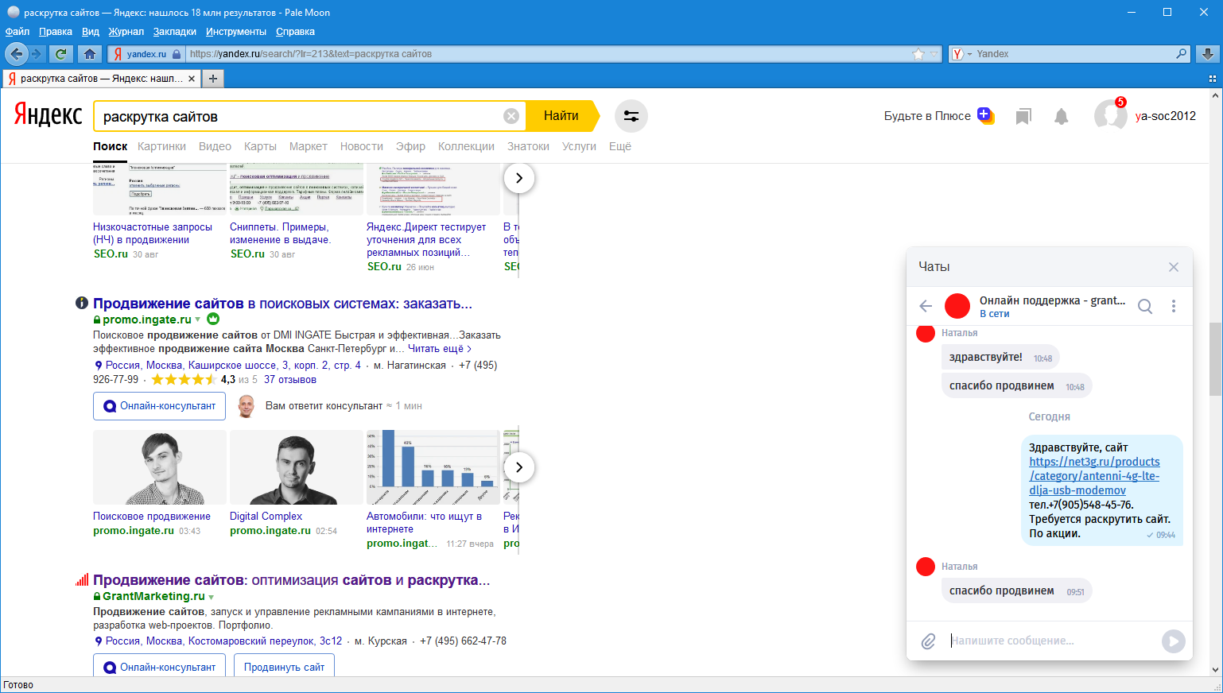This screenshot has width=1223, height=693.
Task: Expand snippet via Читать ещё
Action: [440, 348]
